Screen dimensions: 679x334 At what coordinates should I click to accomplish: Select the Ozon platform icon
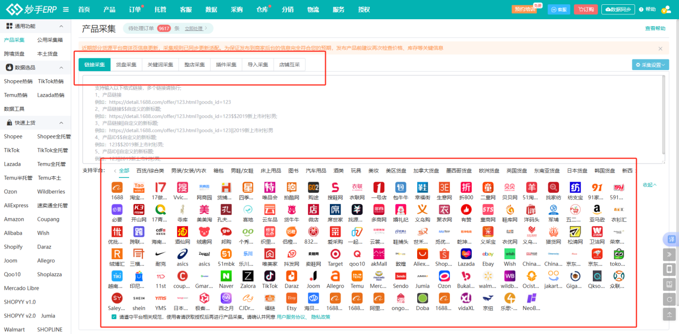coord(444,276)
